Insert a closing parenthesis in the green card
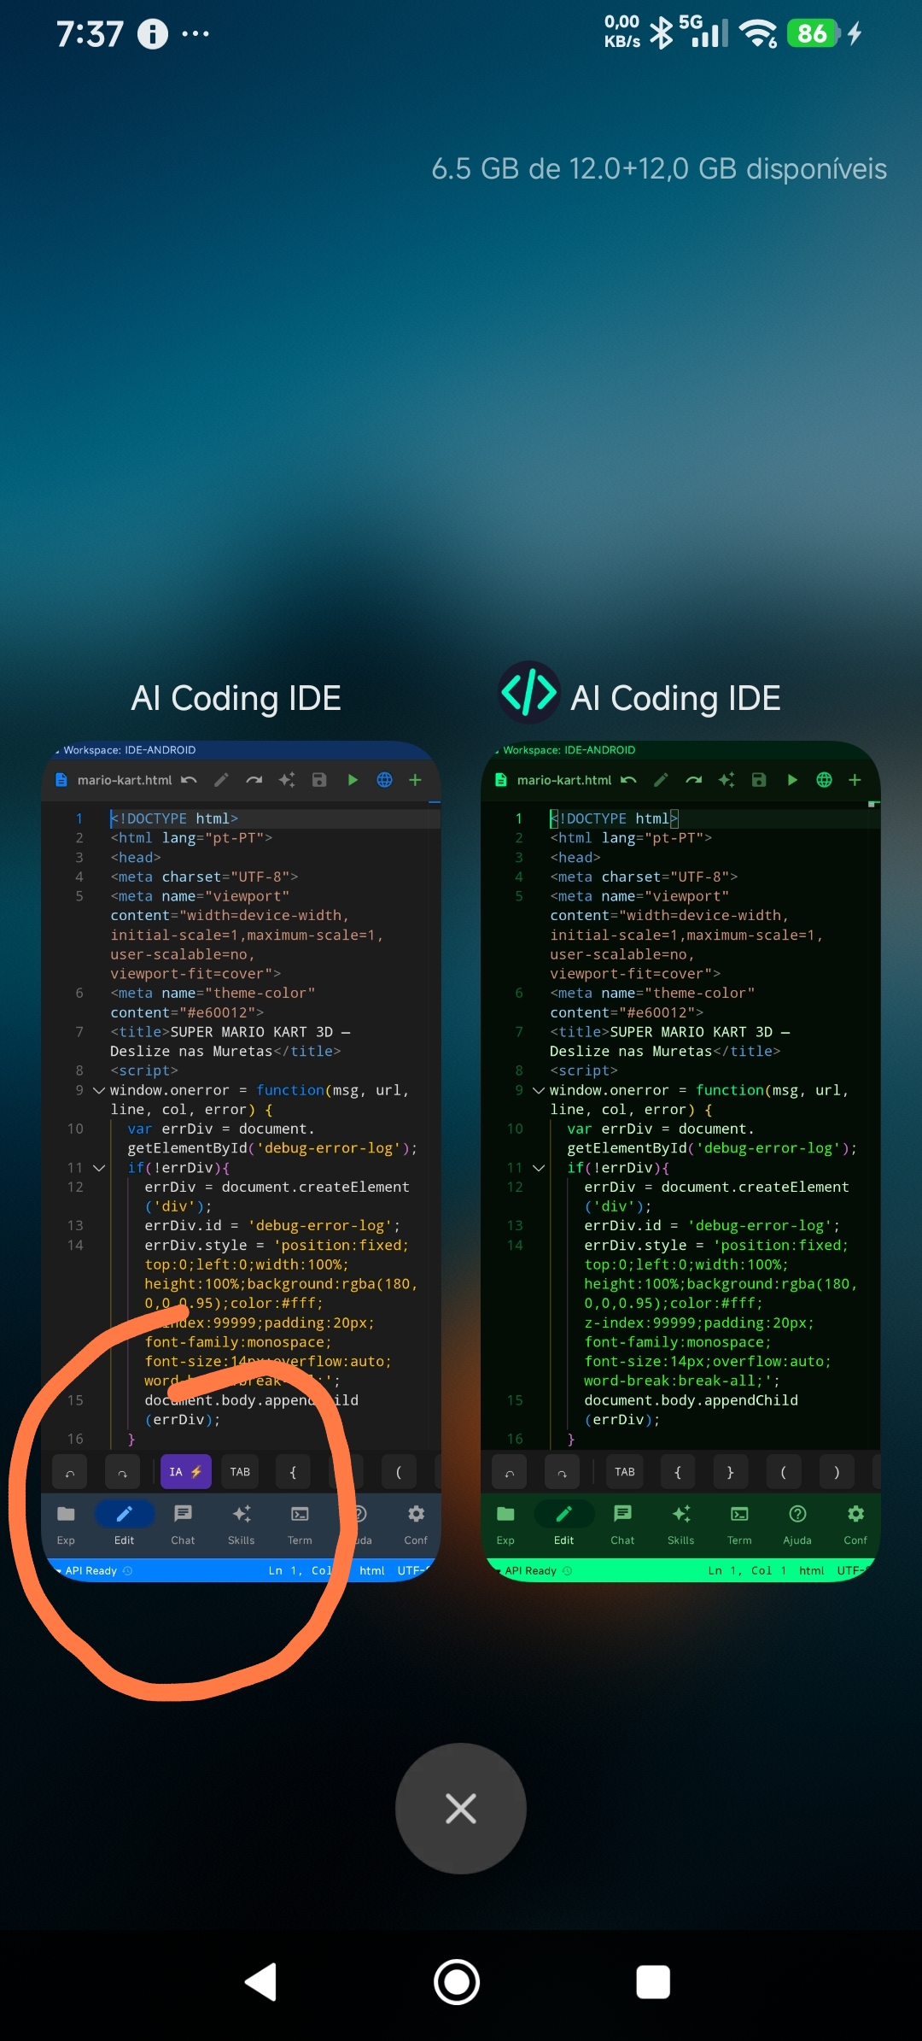Viewport: 922px width, 2041px height. pos(837,1472)
